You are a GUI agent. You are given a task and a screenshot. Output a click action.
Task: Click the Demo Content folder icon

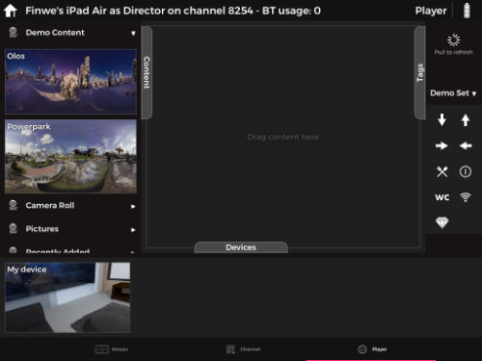[x=13, y=33]
